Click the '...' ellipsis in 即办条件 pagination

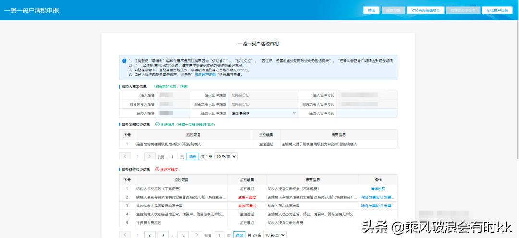point(173,235)
